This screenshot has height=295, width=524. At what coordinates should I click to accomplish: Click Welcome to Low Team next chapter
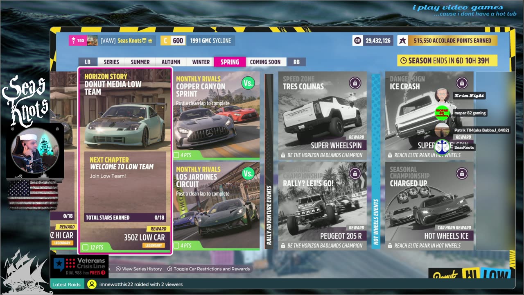pos(122,167)
